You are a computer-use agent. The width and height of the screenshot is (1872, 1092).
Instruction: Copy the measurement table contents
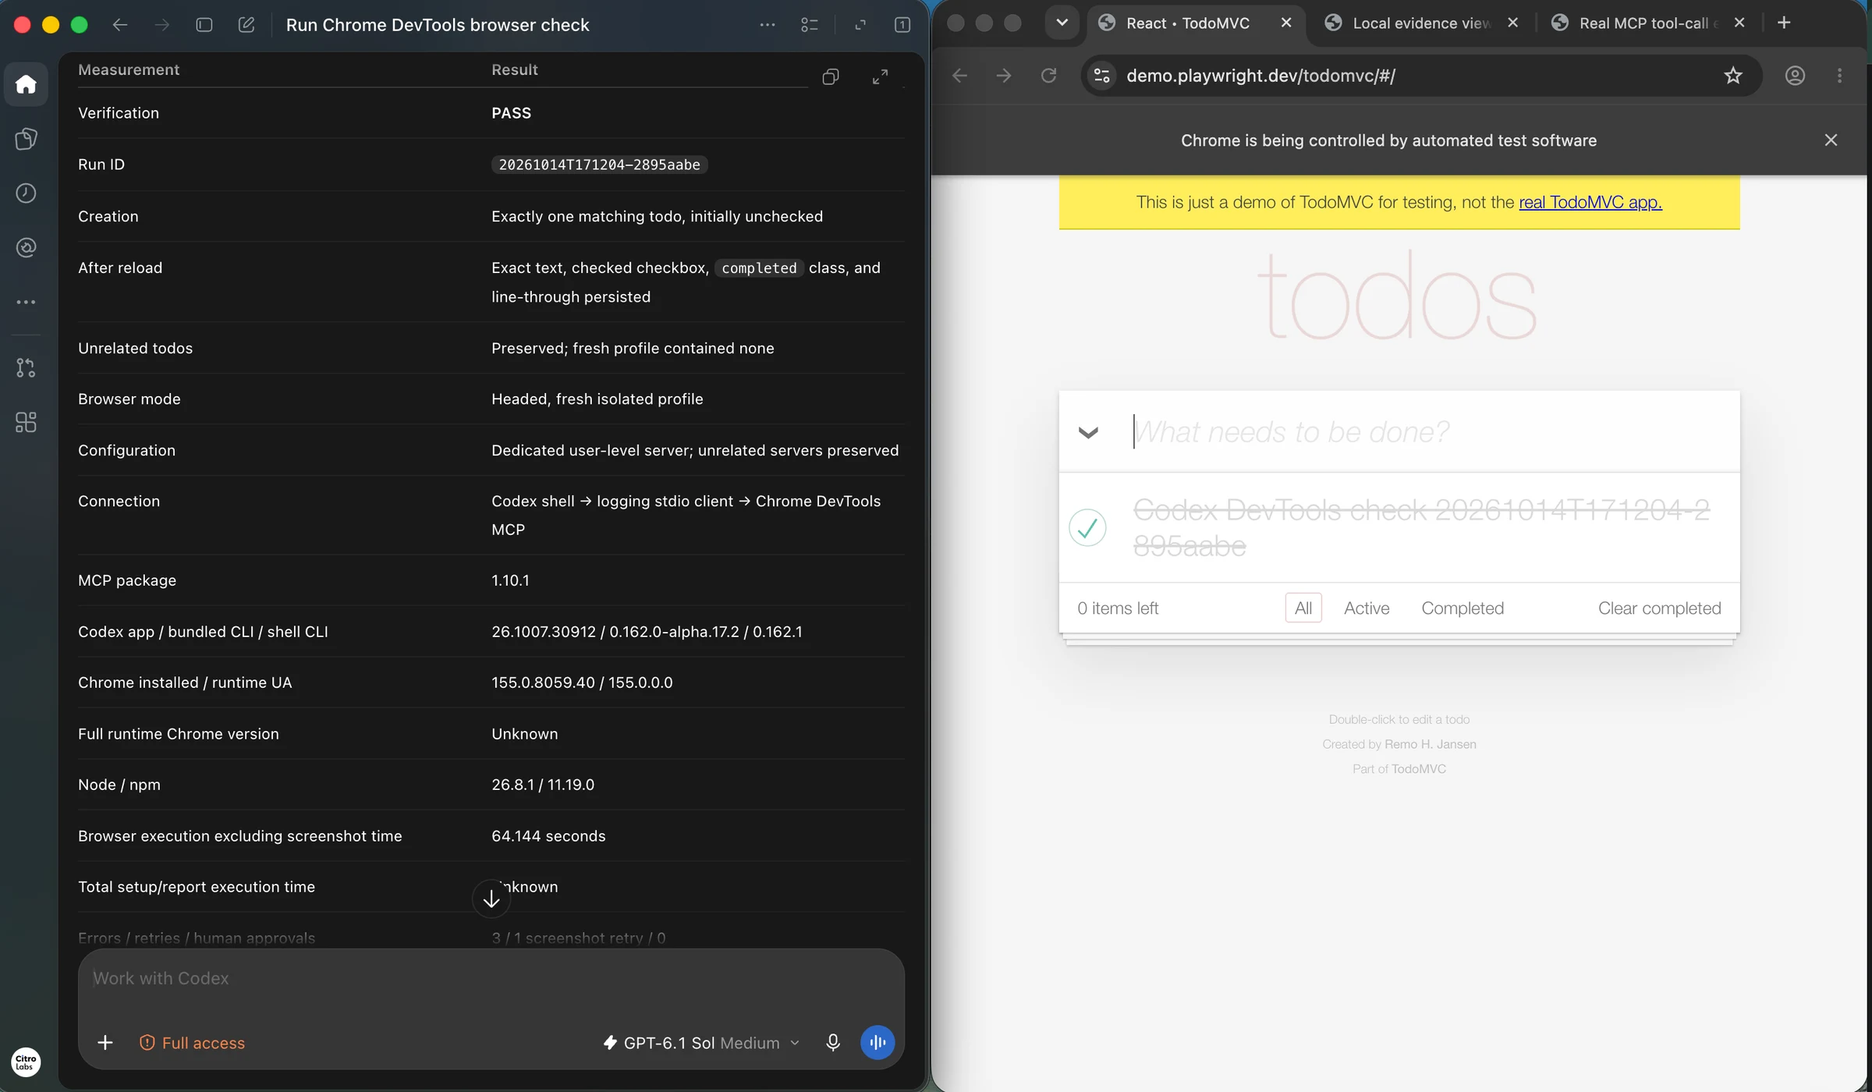point(831,76)
